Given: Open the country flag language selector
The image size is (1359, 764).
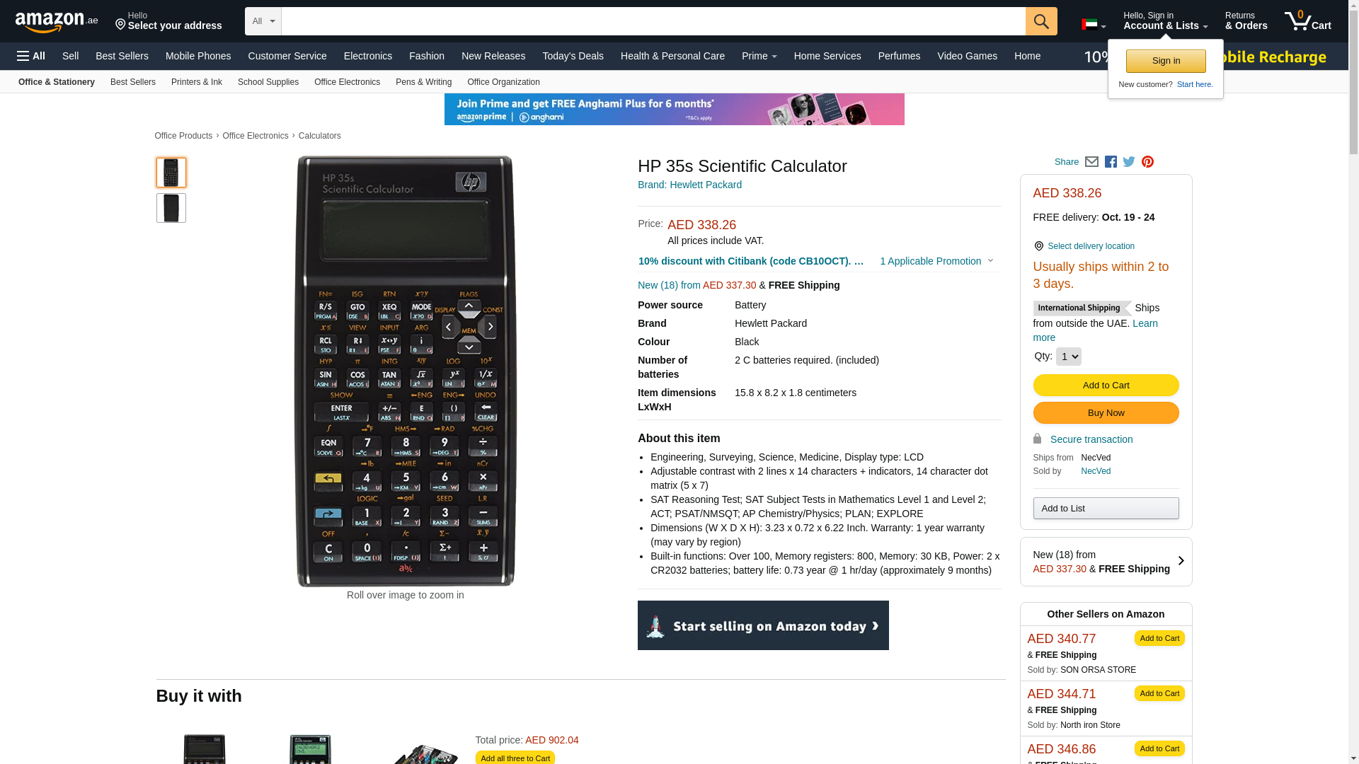Looking at the screenshot, I should (1093, 25).
